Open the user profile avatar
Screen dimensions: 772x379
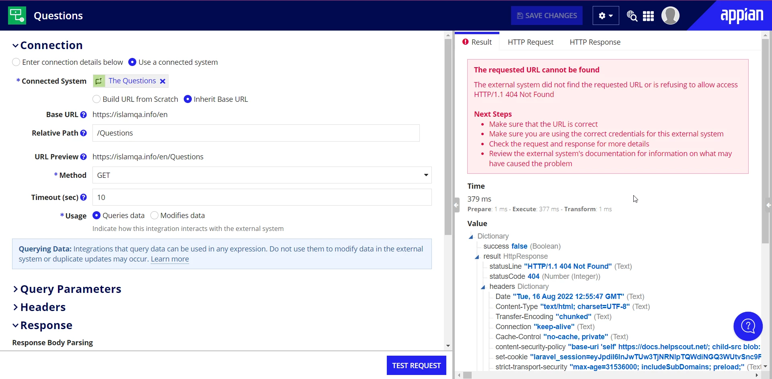tap(670, 16)
